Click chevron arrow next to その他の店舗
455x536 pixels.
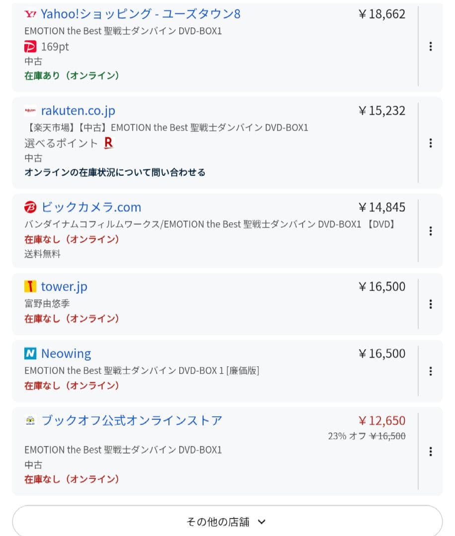262,522
